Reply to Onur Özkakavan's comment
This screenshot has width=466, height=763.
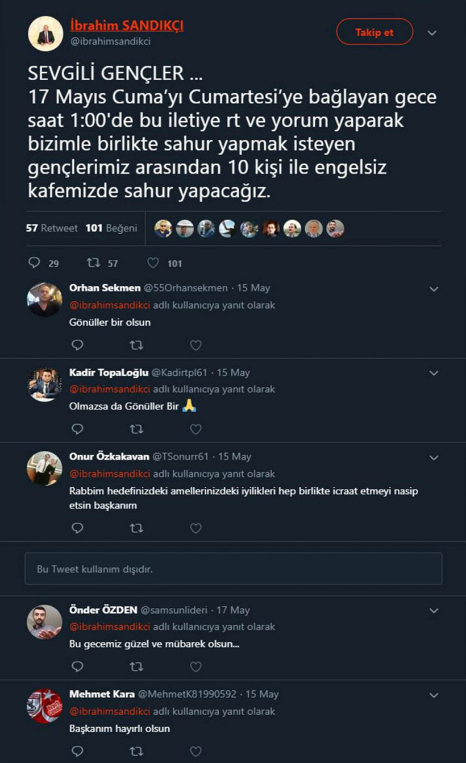[x=77, y=528]
